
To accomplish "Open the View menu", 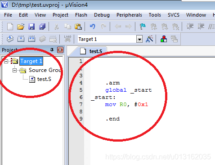I will 40,15.
